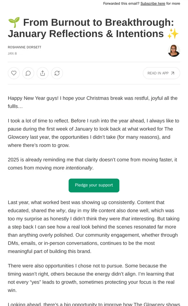This screenshot has height=306, width=188.
Task: Open Roshanne Dorsett's avatar photo
Action: [174, 51]
